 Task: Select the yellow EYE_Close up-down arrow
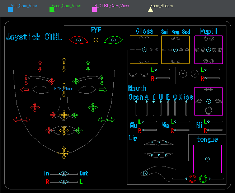tap(64, 90)
